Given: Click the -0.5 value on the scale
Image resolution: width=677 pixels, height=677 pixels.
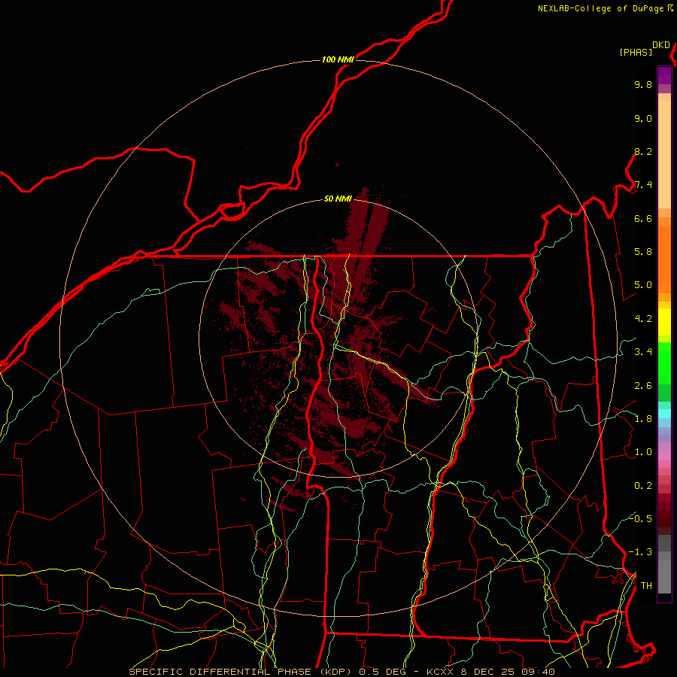Looking at the screenshot, I should point(640,518).
